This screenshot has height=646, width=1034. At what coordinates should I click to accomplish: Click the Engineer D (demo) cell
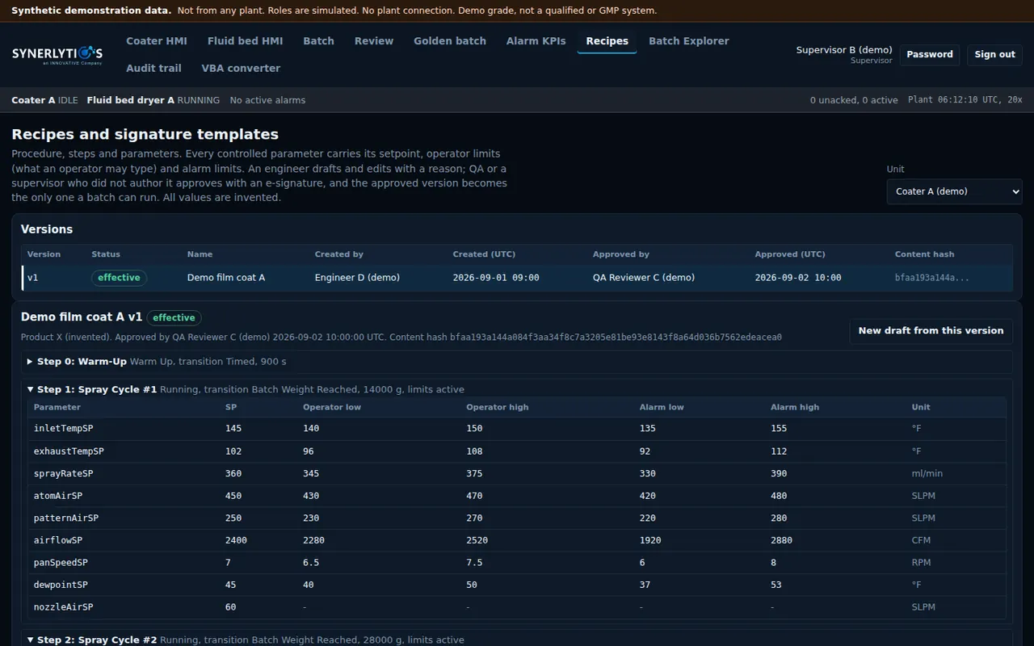pos(357,278)
